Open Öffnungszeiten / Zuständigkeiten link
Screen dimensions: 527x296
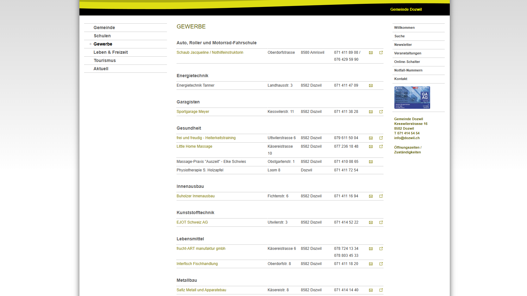pos(408,150)
